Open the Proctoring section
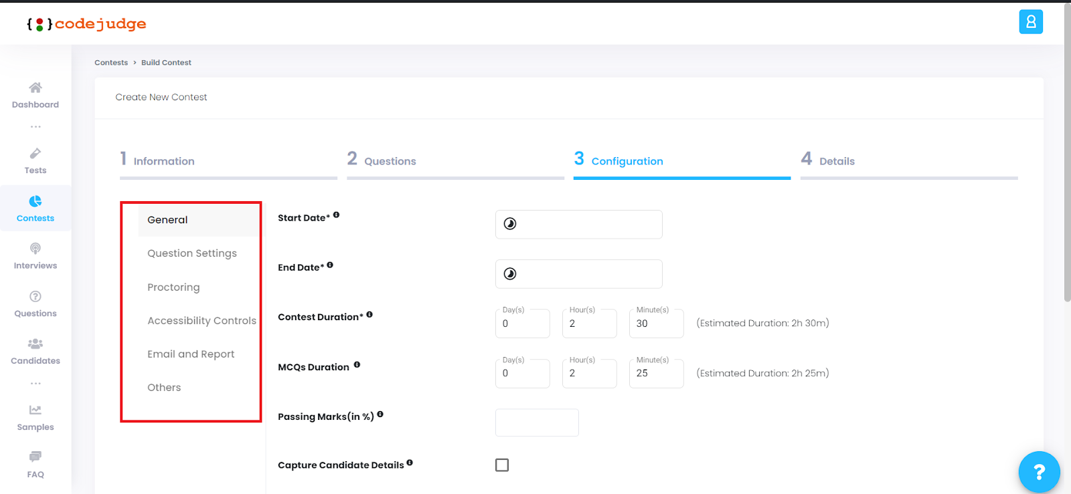Image resolution: width=1071 pixels, height=494 pixels. pos(173,287)
